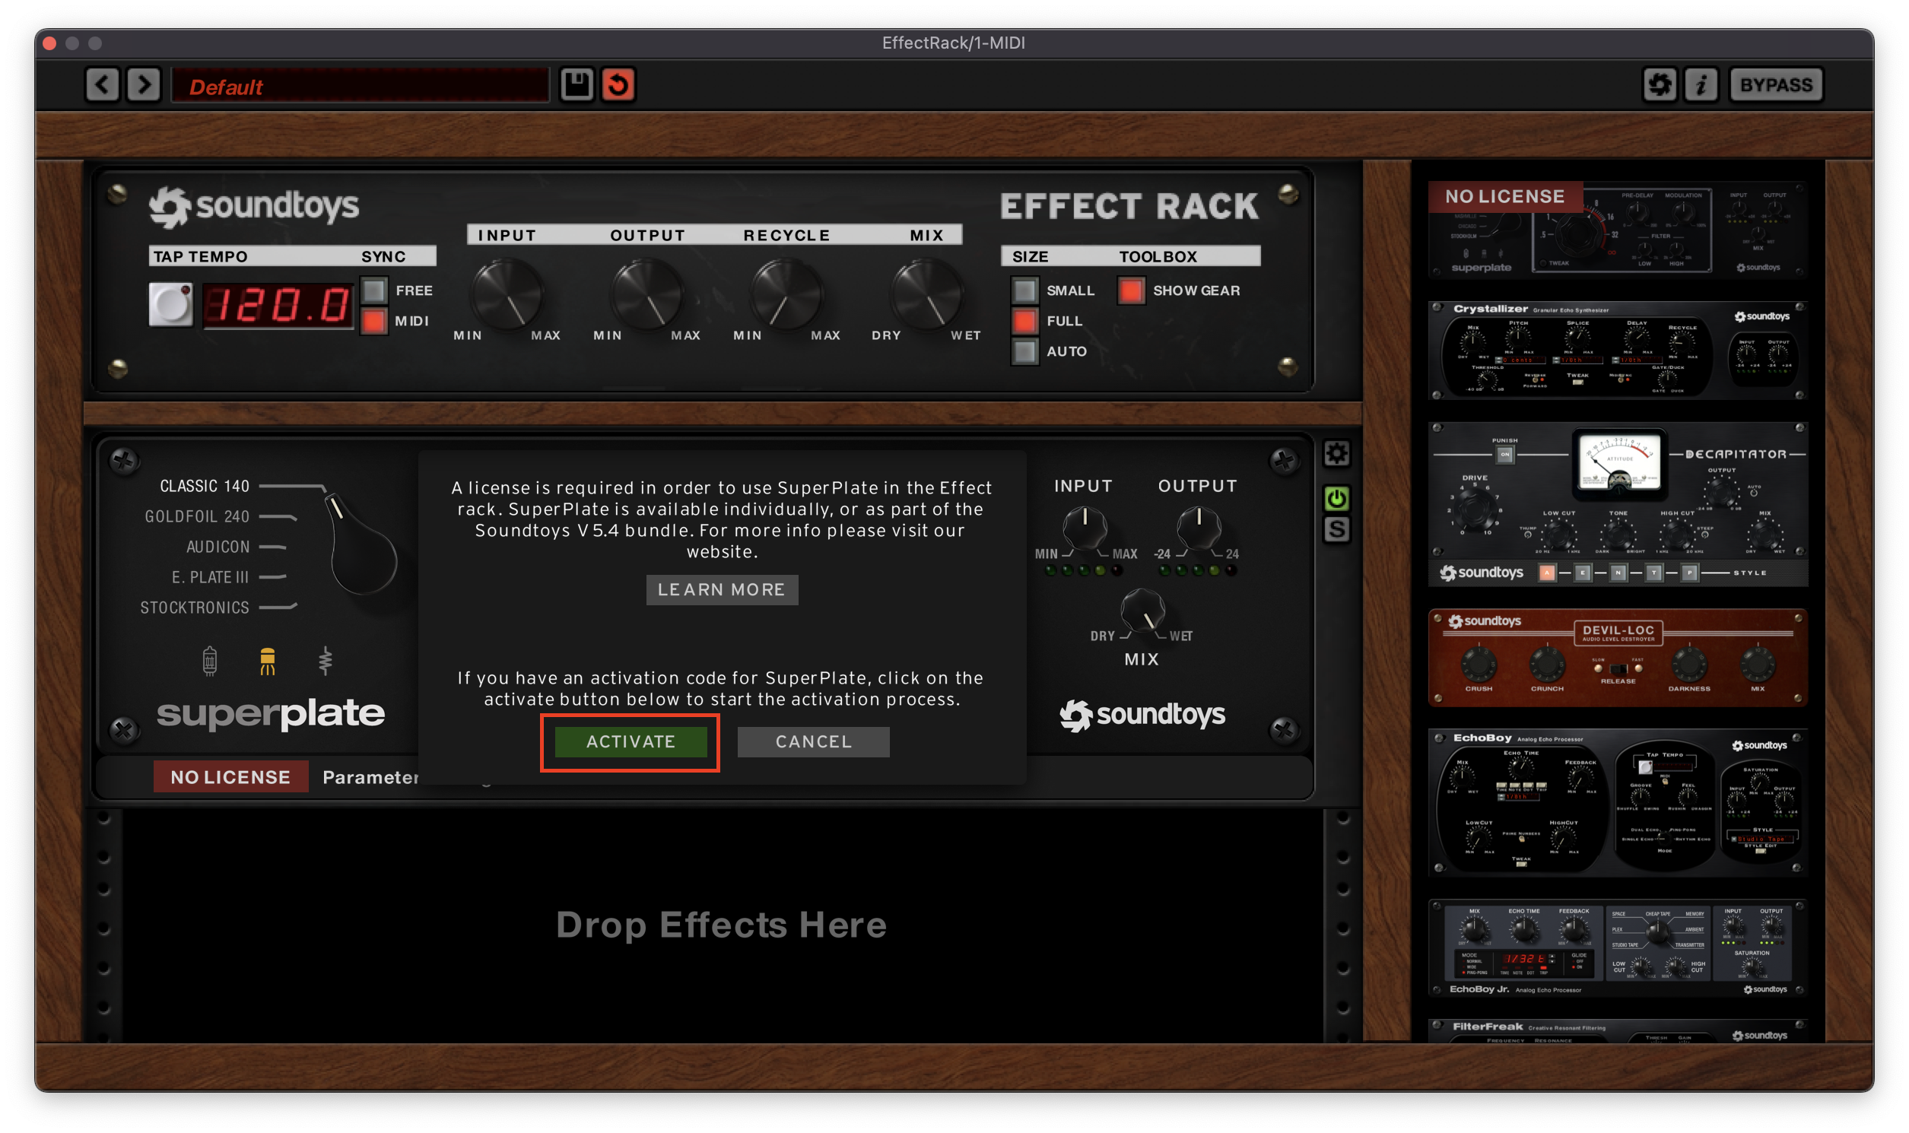Click SuperPlate MIX knob
The width and height of the screenshot is (1909, 1133).
tap(1143, 611)
